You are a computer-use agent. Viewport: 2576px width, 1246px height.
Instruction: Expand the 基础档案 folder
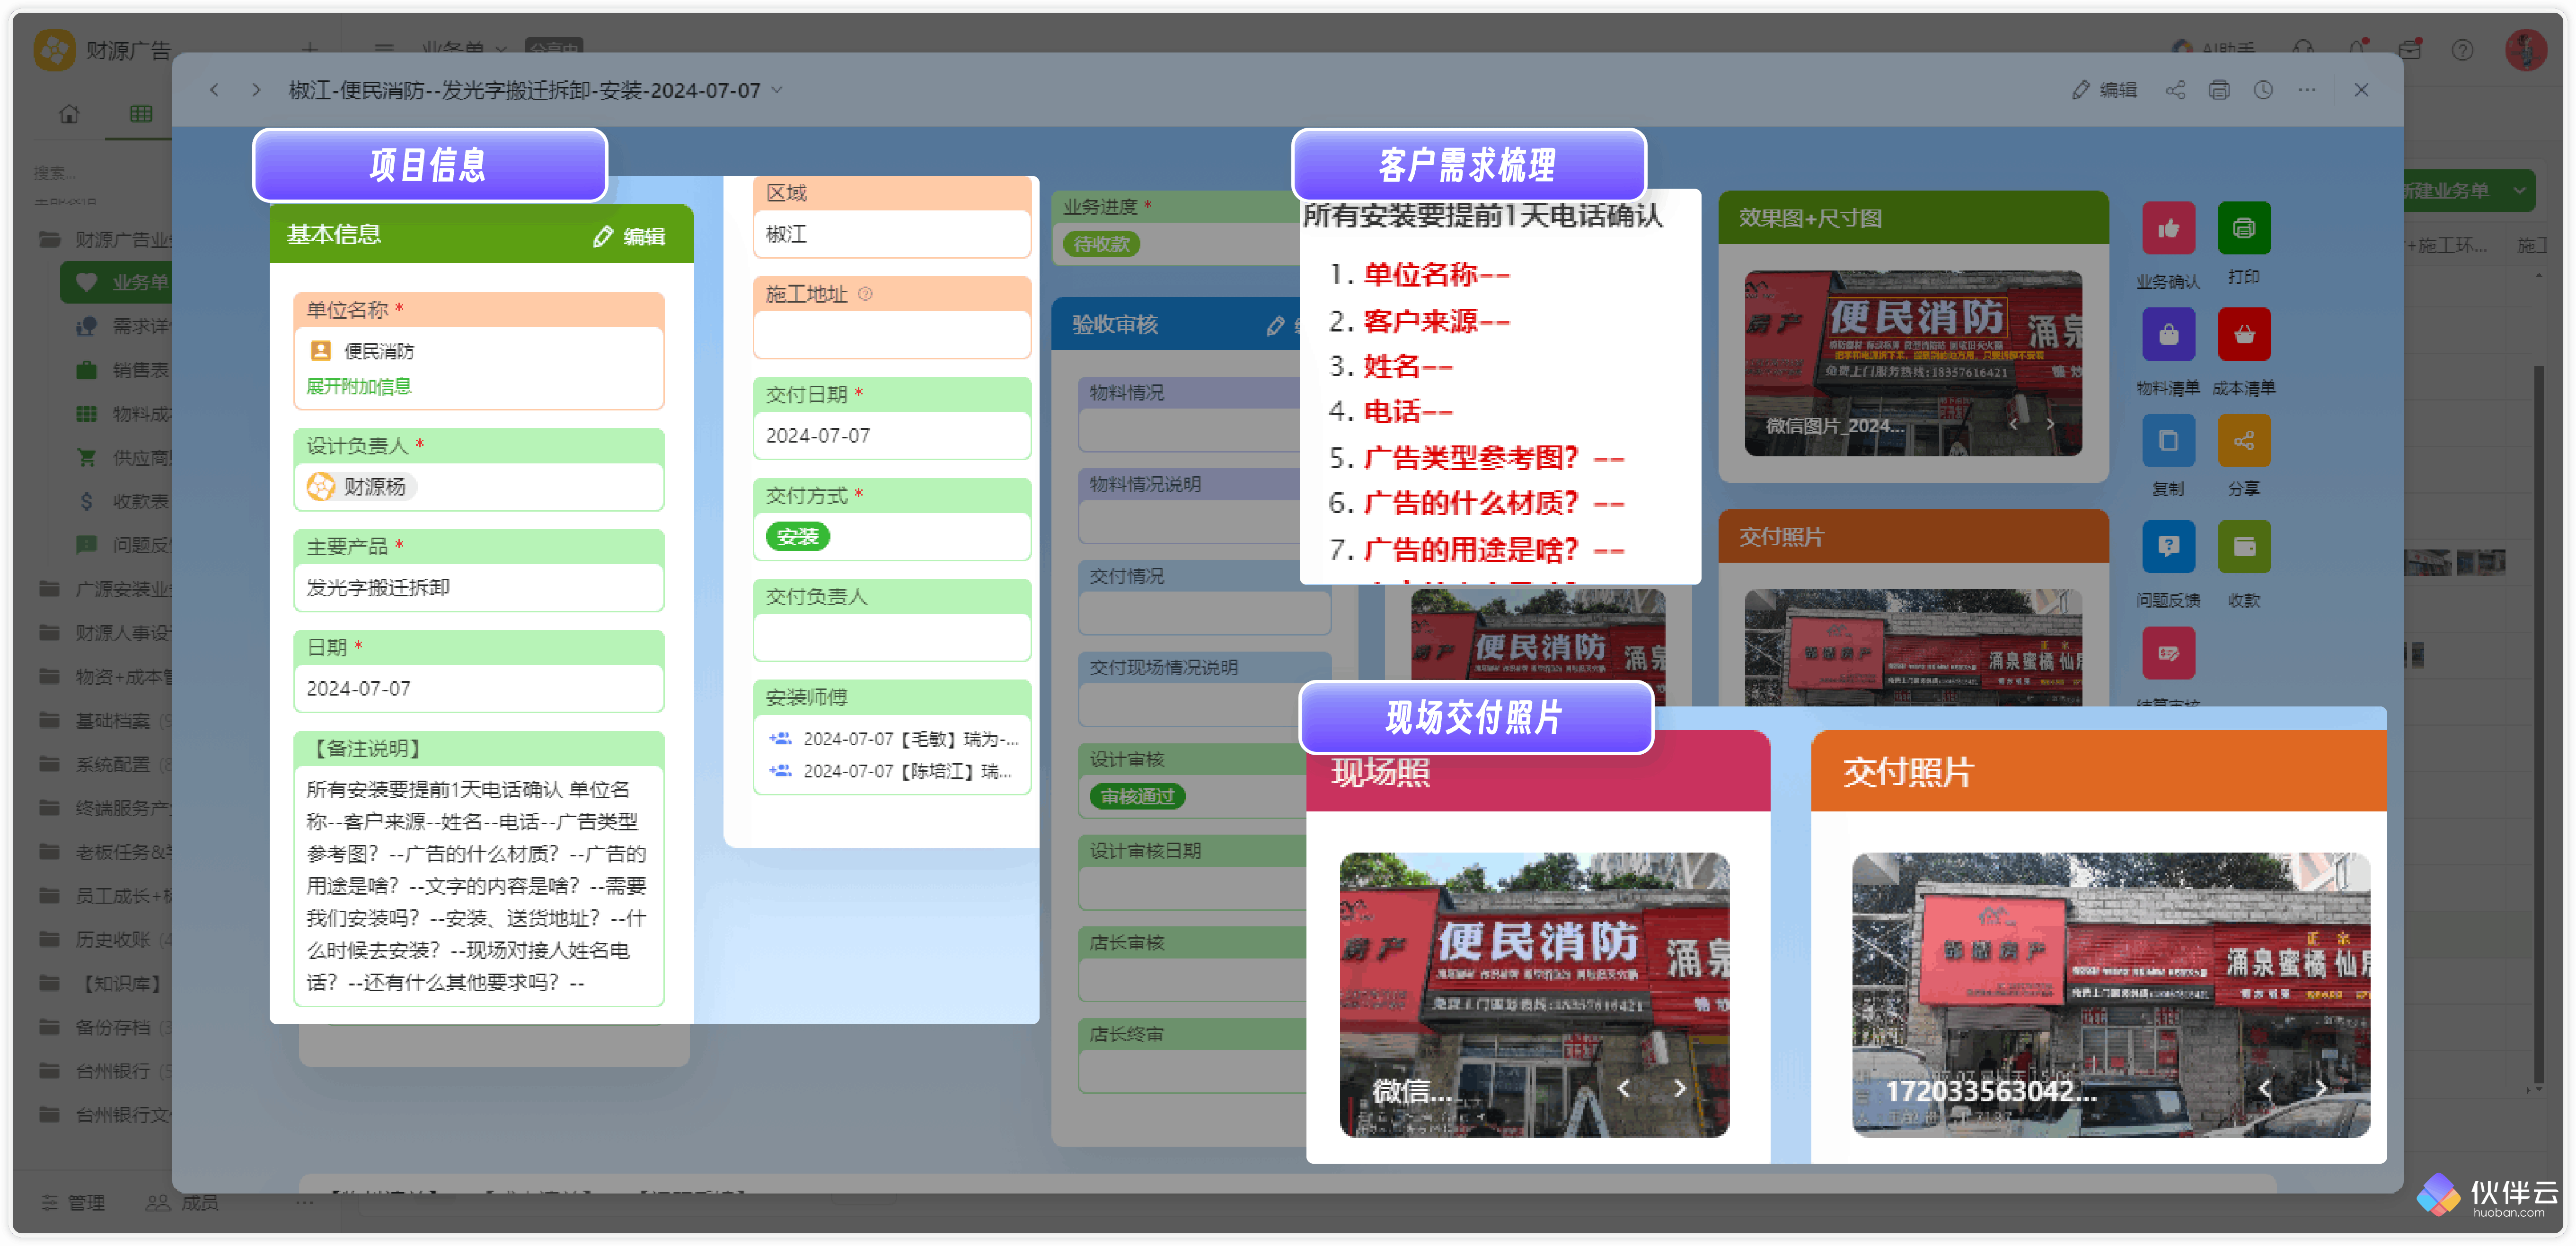pyautogui.click(x=49, y=721)
